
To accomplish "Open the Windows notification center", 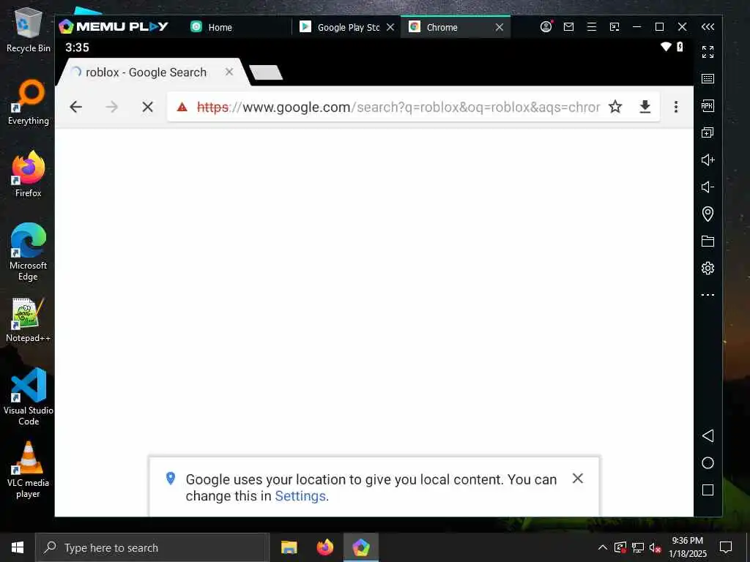I will pos(726,547).
